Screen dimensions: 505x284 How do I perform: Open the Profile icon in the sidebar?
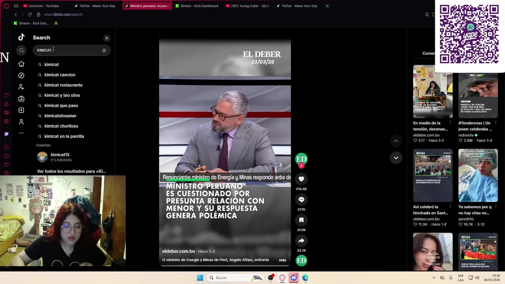(x=21, y=121)
